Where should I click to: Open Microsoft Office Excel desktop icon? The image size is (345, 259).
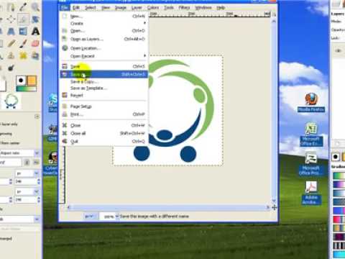tap(311, 135)
